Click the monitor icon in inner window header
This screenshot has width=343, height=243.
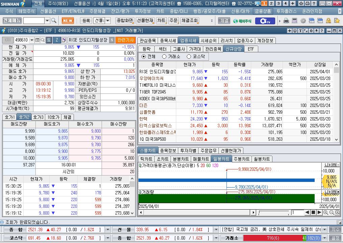pos(295,31)
